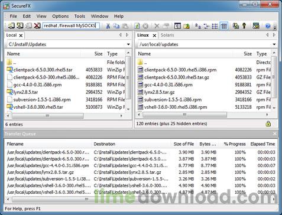The height and width of the screenshot is (215, 282).
Task: Click the Refresh toolbar icon
Action: [137, 26]
